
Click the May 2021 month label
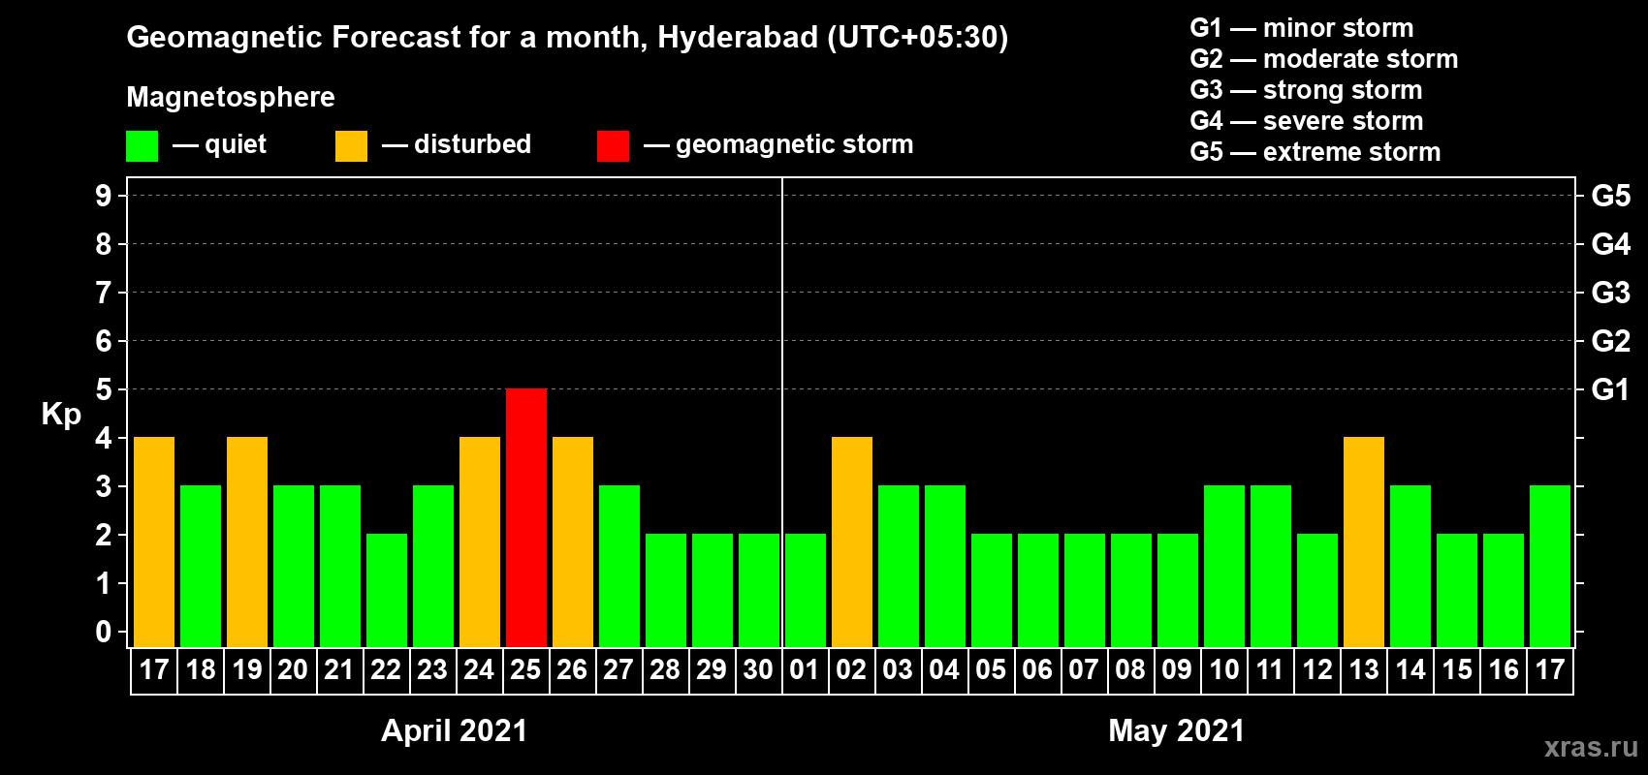(1176, 730)
